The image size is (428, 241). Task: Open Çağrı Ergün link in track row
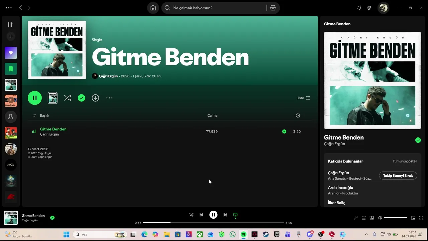(49, 134)
